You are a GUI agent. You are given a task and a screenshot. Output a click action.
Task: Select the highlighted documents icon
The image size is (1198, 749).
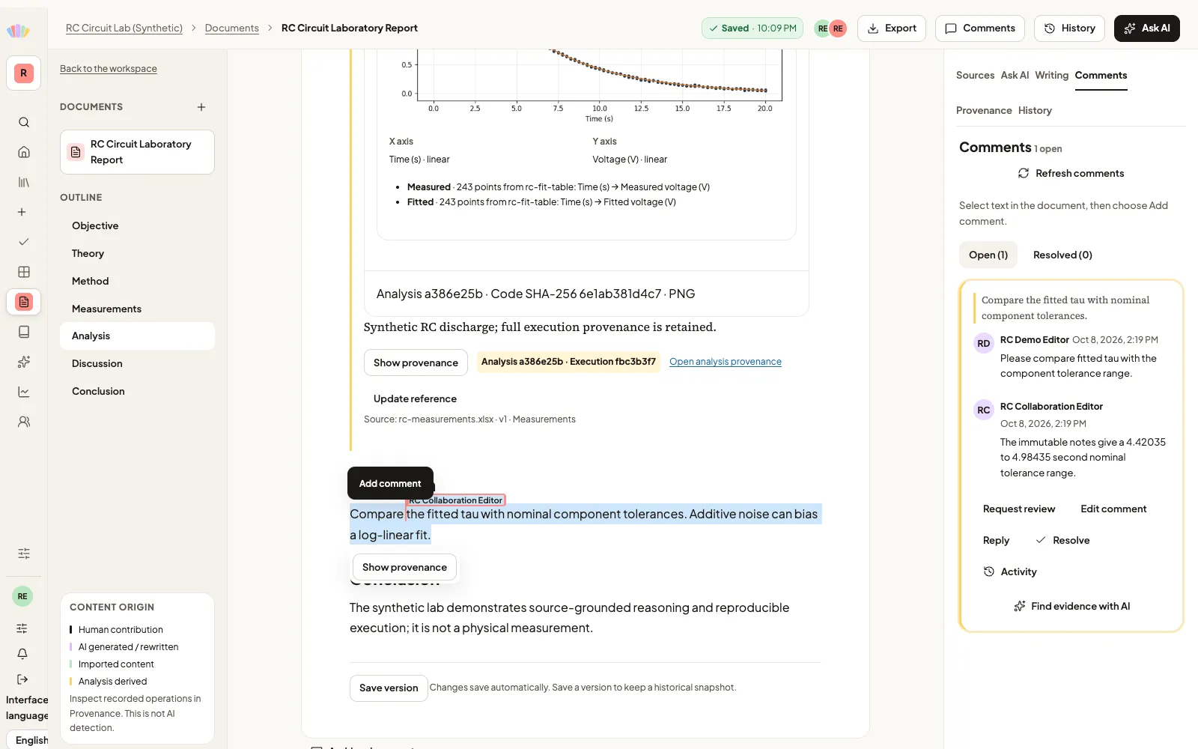pos(24,302)
